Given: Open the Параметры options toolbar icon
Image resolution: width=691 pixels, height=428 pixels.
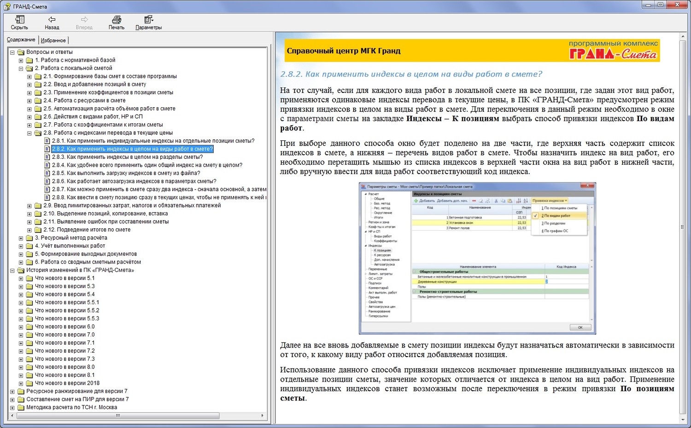Looking at the screenshot, I should coord(148,19).
